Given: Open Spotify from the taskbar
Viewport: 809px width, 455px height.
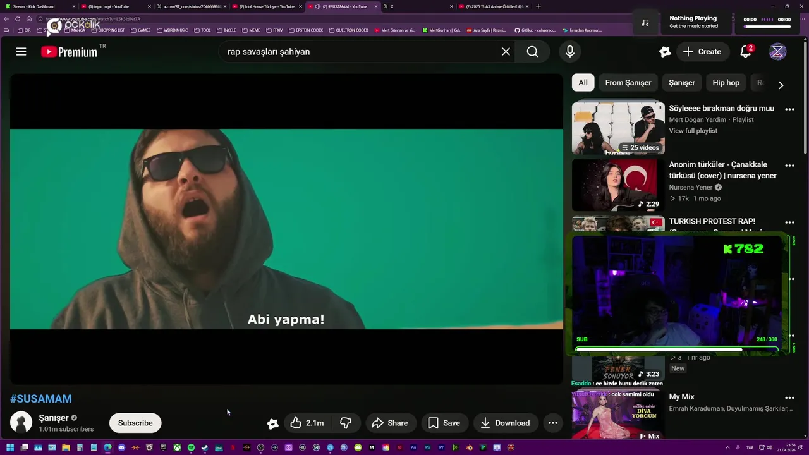Looking at the screenshot, I should tap(191, 447).
